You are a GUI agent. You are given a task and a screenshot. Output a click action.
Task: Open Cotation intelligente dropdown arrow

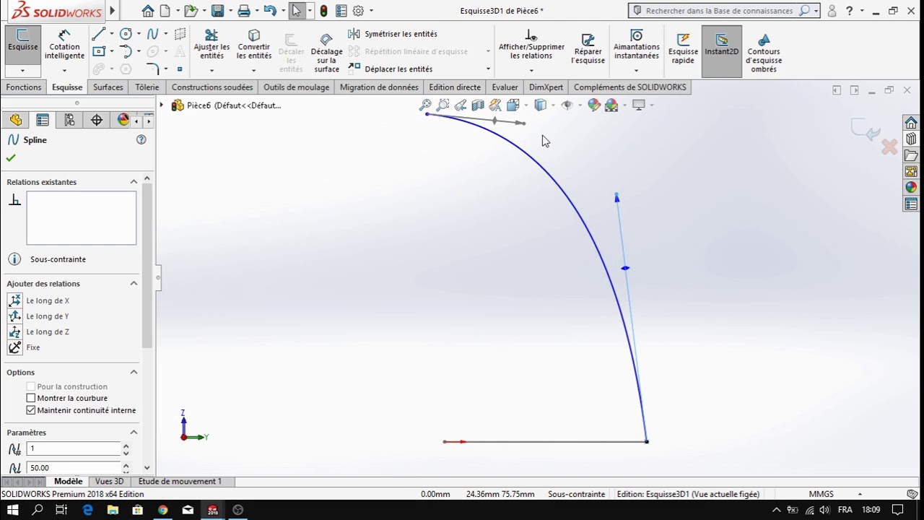pos(64,70)
